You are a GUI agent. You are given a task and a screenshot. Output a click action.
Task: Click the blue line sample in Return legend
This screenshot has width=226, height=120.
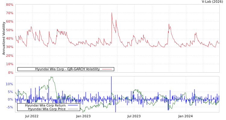point(73,105)
